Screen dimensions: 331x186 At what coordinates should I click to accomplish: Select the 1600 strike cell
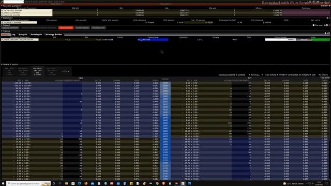coord(165,97)
